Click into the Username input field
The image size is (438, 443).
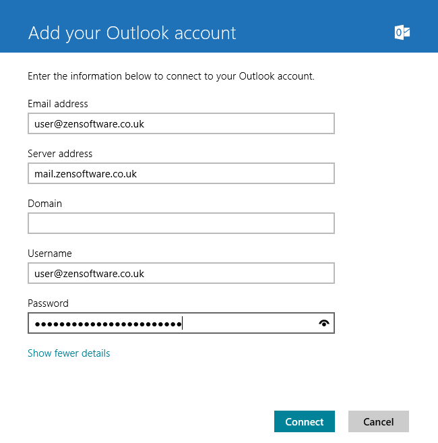tap(181, 273)
